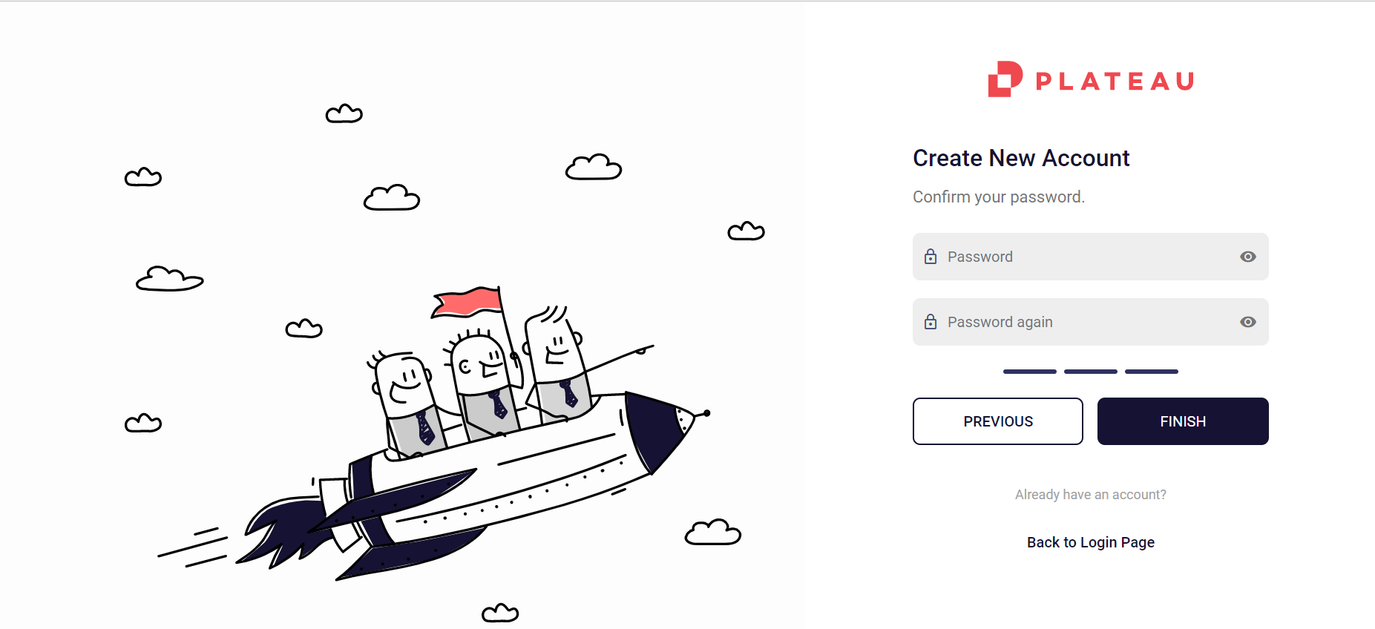Go back with the PREVIOUS button
1375x629 pixels.
[997, 421]
